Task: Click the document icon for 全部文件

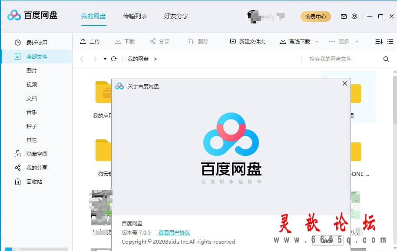Action: (17, 56)
